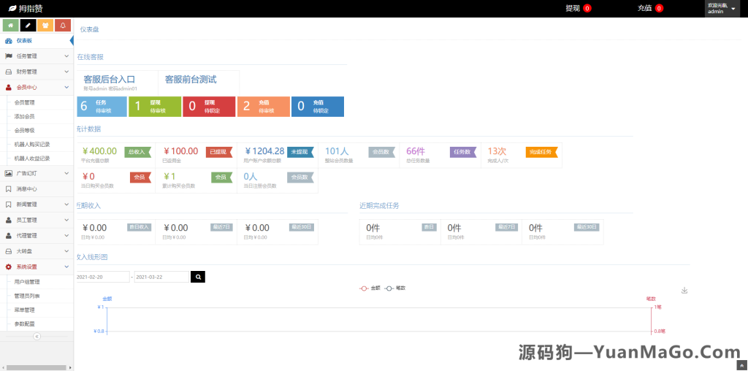This screenshot has width=748, height=371.
Task: Collapse the 系统设置 menu section
Action: [37, 267]
